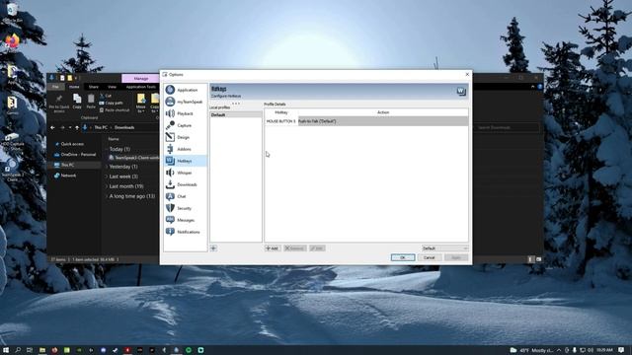Collapse the Today (1) group
The image size is (632, 355).
click(107, 149)
